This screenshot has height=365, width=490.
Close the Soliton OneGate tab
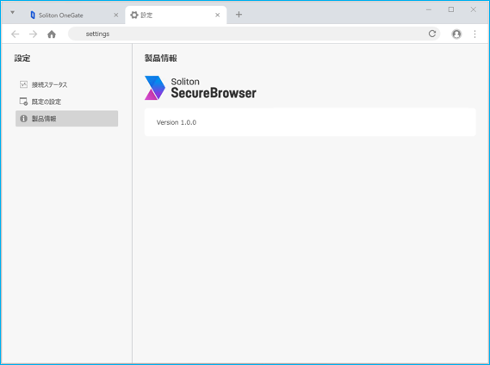tap(116, 15)
